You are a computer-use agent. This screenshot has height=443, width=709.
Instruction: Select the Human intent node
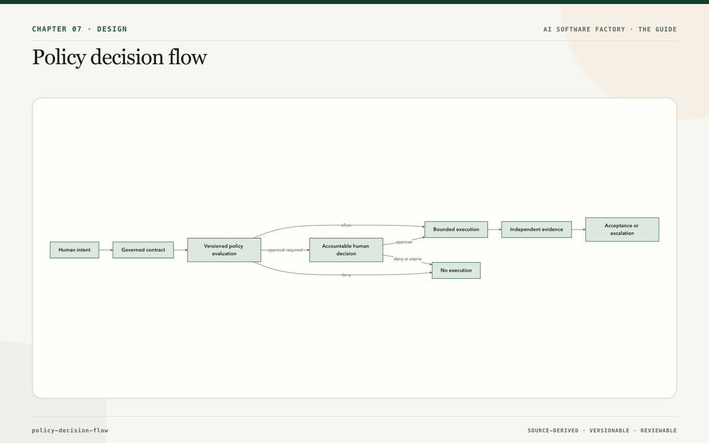click(x=74, y=250)
